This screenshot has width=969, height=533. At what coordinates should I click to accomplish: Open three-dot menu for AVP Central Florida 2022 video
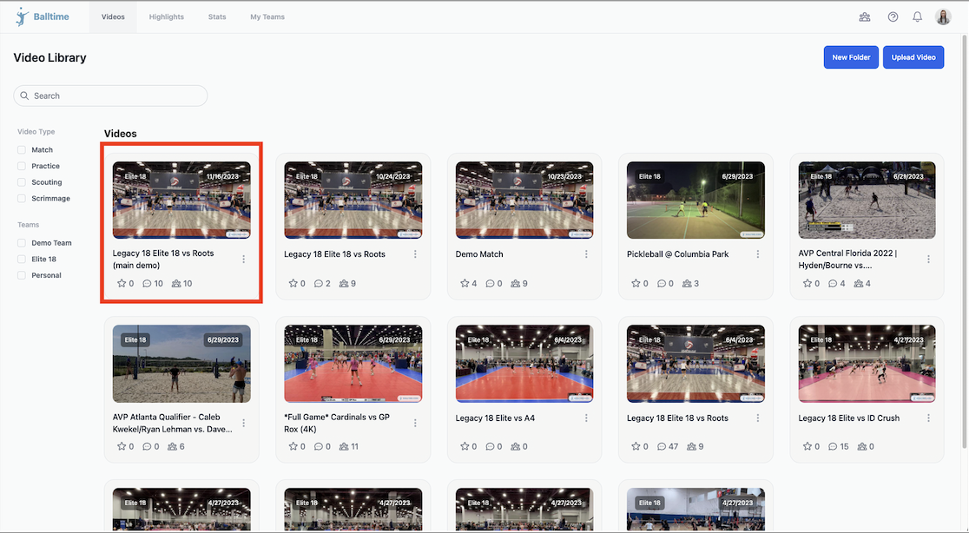click(x=928, y=260)
